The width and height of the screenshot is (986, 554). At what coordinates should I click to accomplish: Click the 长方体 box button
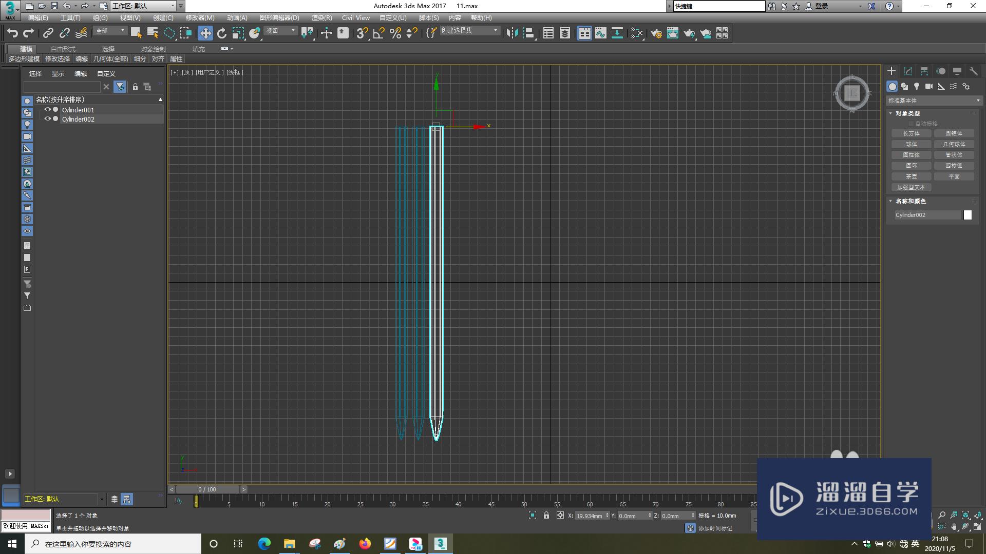tap(912, 133)
